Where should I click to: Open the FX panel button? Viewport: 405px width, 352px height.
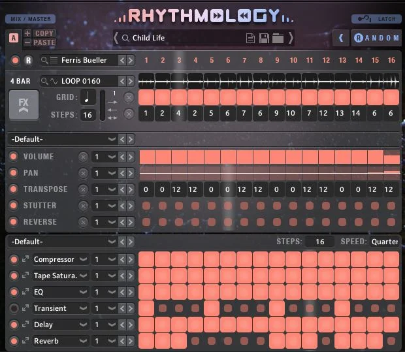[24, 105]
